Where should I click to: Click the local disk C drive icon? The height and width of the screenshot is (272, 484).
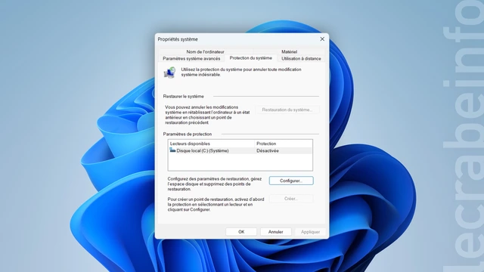point(172,150)
